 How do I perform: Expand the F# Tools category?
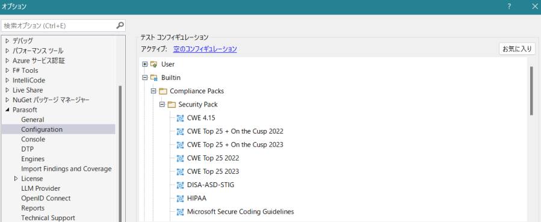tap(8, 70)
